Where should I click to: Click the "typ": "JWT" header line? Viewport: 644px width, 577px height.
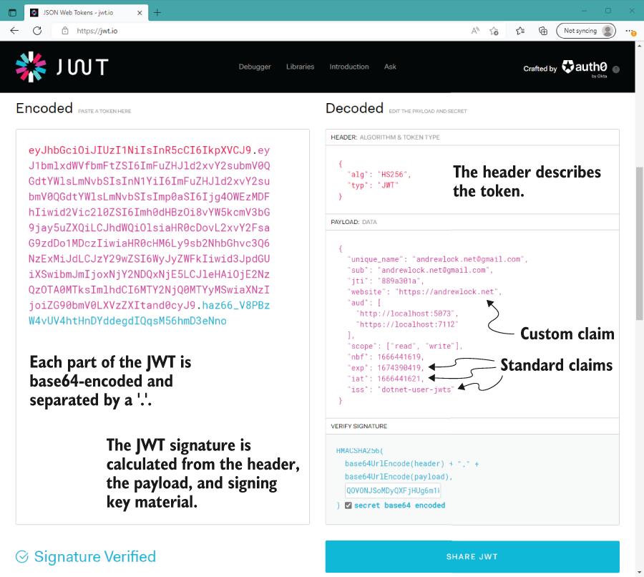[373, 185]
